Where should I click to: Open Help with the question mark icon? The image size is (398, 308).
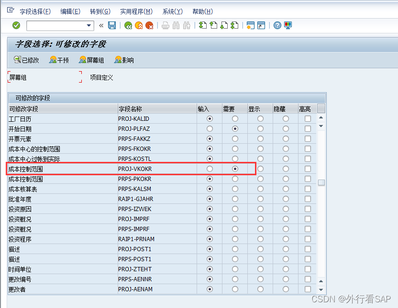click(277, 25)
